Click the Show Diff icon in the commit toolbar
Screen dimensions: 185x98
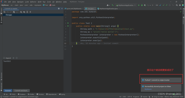(11, 12)
